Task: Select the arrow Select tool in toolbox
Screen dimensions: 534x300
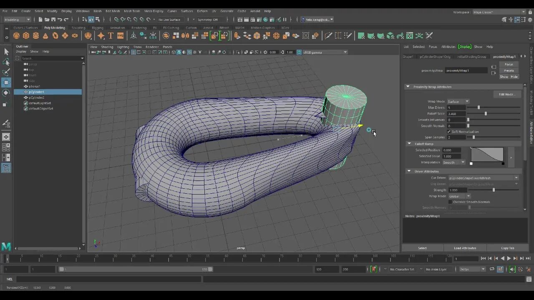Action: 6,52
